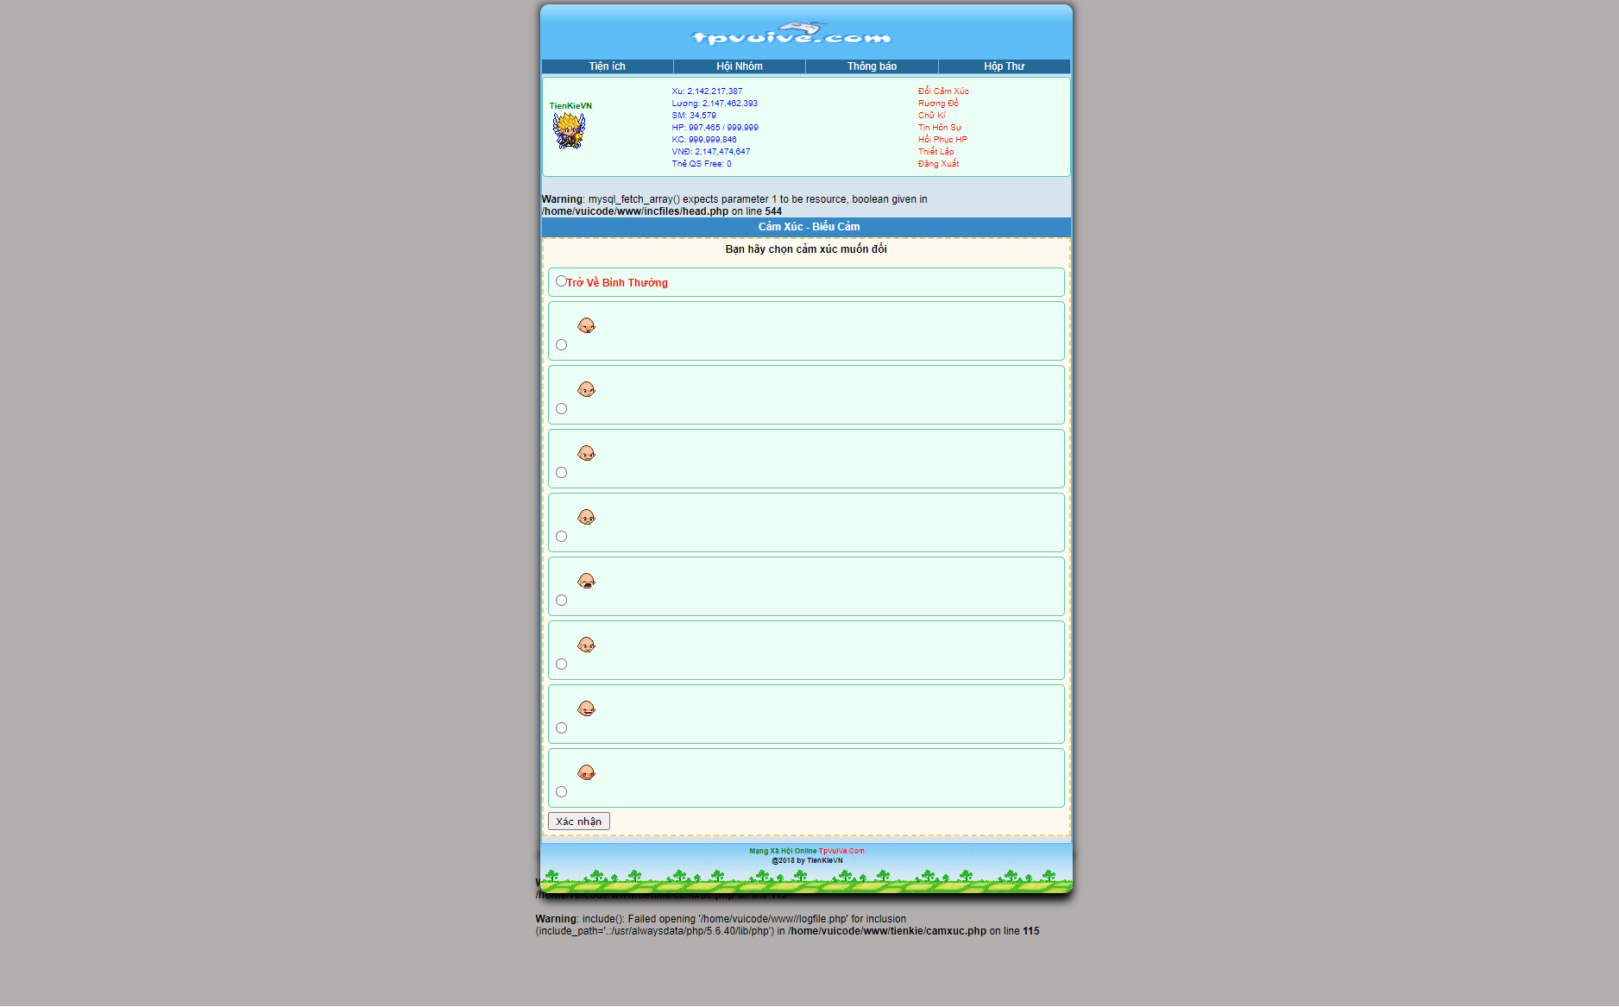Click the tongue-out emotion face icon
Image resolution: width=1619 pixels, height=1007 pixels.
coord(586,325)
